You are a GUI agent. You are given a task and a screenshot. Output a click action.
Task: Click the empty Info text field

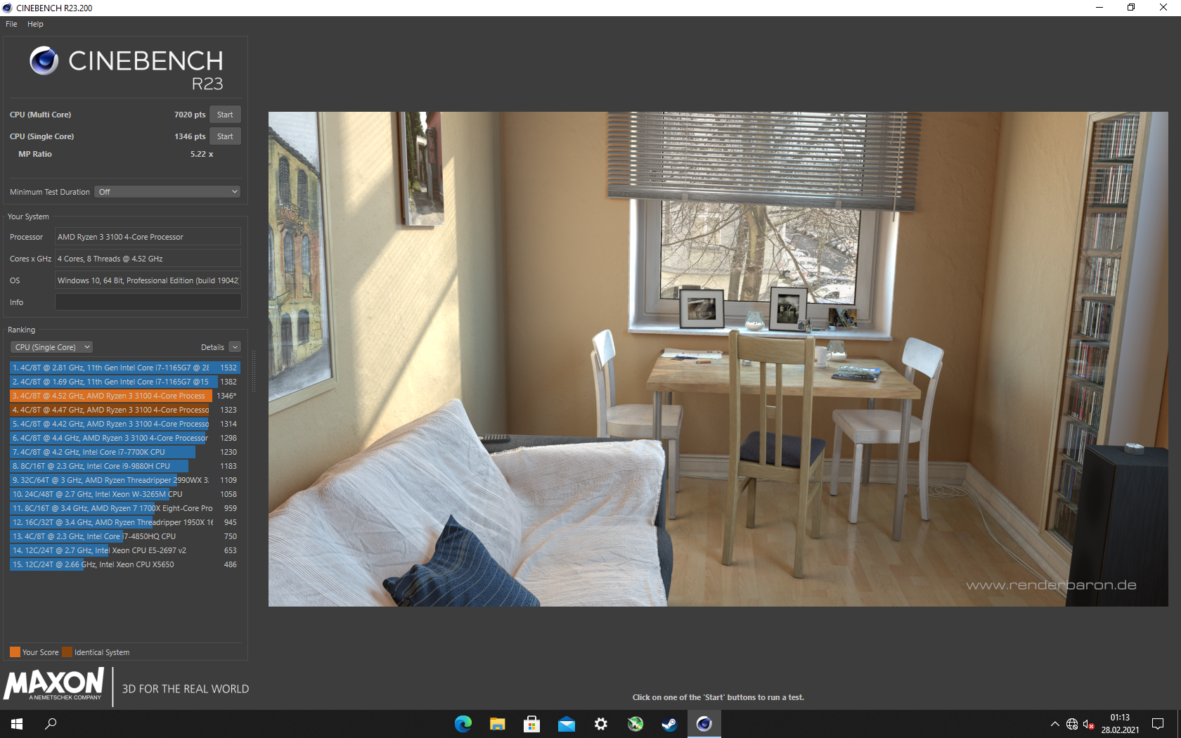coord(148,302)
